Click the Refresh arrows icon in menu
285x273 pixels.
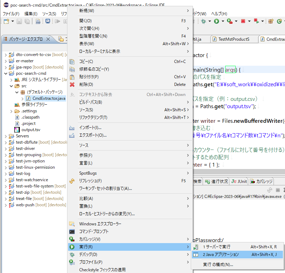point(72,181)
